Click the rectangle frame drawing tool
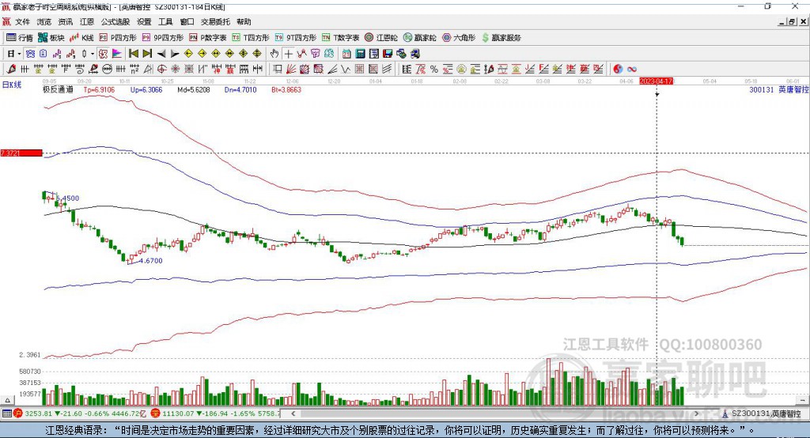Image resolution: width=810 pixels, height=438 pixels. coord(276,69)
